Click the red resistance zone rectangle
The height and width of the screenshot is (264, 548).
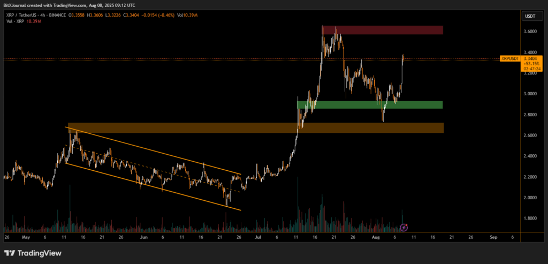[x=382, y=30]
